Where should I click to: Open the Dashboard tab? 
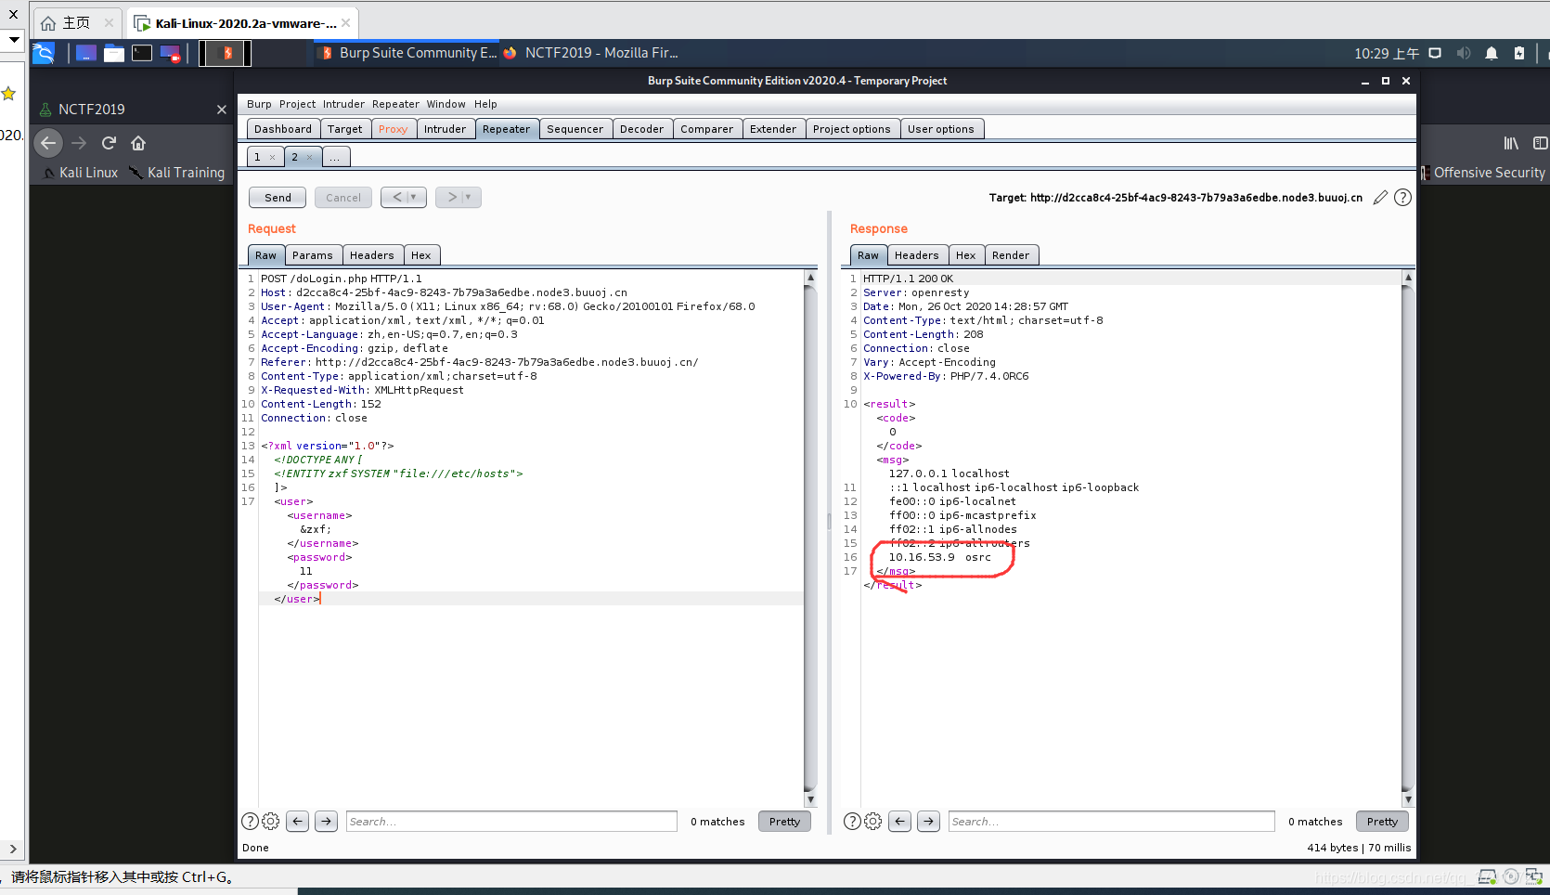[x=283, y=129]
